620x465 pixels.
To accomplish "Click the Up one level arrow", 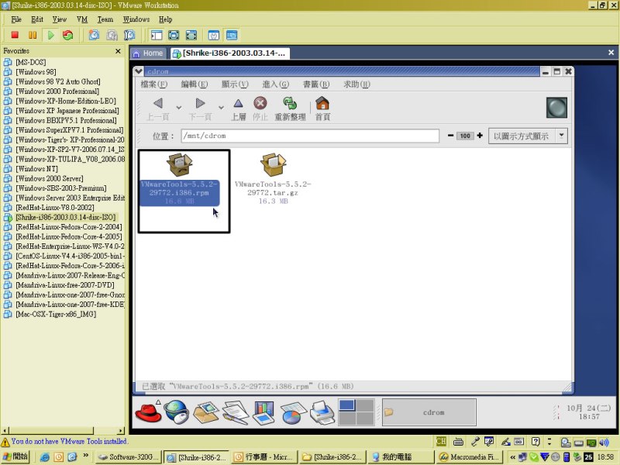I will click(x=238, y=104).
